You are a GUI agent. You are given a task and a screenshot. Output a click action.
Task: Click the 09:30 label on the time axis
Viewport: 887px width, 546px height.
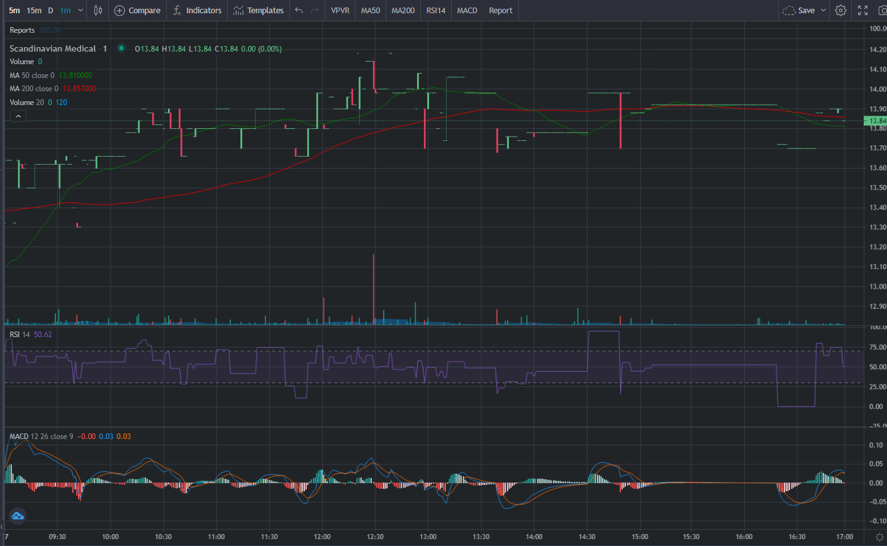57,537
